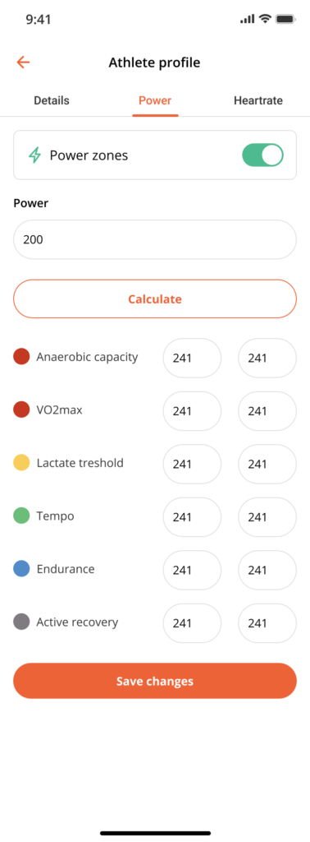Click the second Endurance value field
The height and width of the screenshot is (842, 310).
pyautogui.click(x=267, y=571)
